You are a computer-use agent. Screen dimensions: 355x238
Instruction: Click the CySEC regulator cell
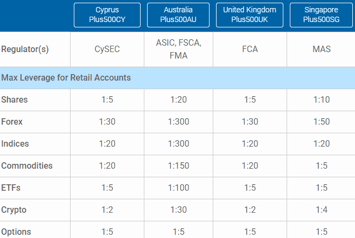tap(107, 49)
